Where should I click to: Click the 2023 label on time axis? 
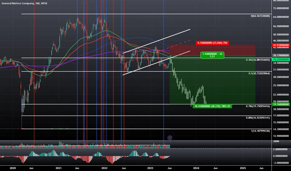point(150,168)
